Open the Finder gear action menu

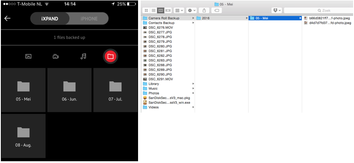click(x=192, y=10)
